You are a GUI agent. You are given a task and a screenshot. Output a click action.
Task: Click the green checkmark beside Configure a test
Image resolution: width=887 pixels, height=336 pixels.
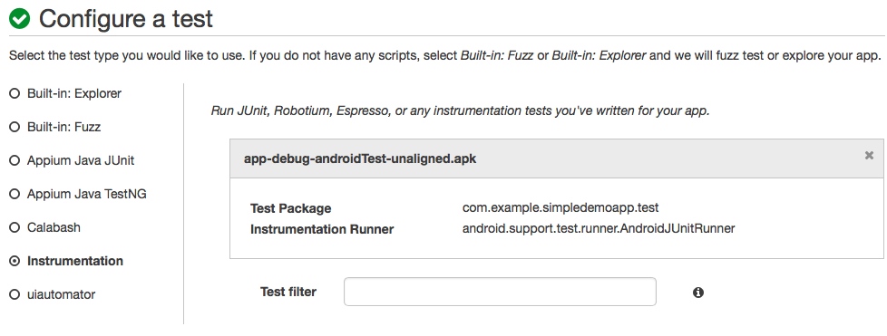point(20,19)
